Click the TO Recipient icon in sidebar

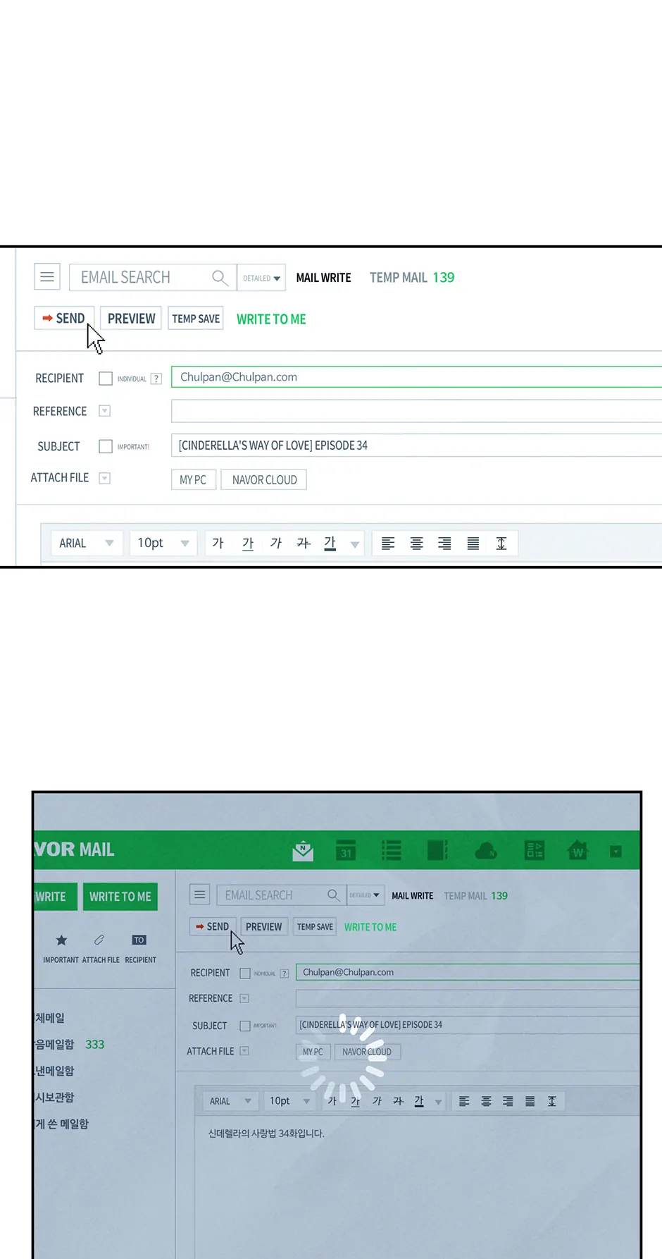[139, 940]
